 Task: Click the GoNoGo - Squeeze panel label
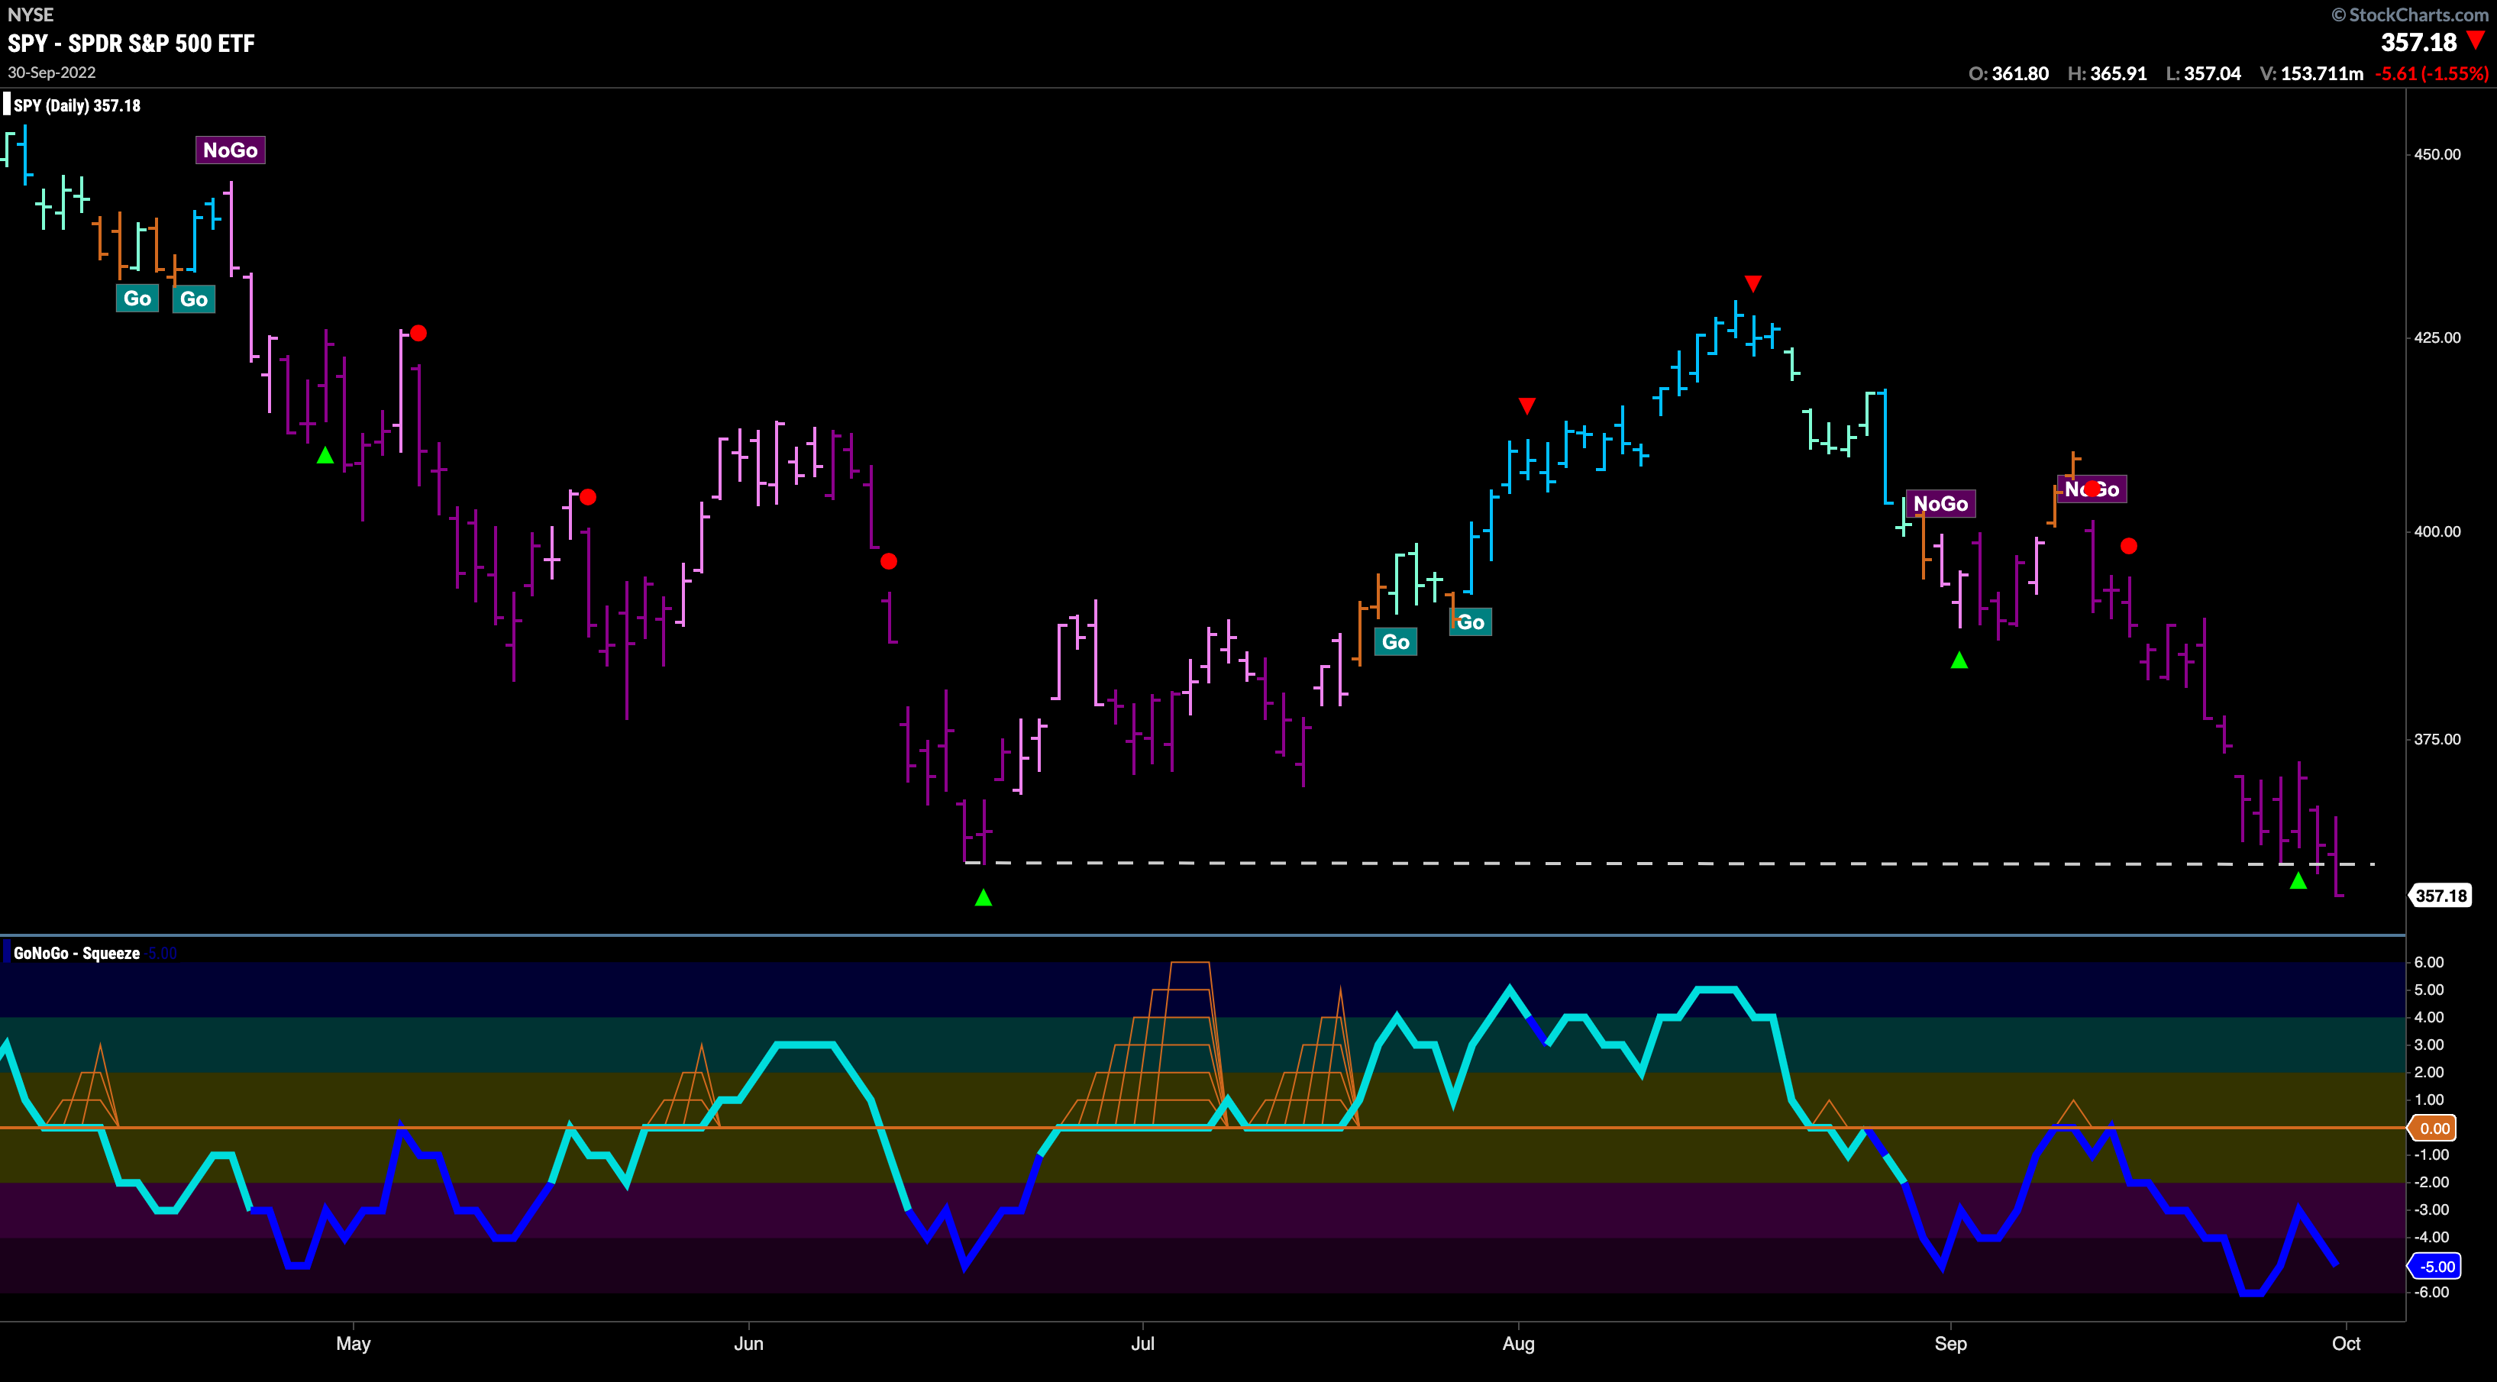click(x=76, y=954)
